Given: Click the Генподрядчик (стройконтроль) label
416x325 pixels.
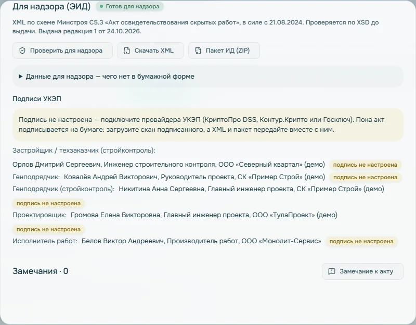Looking at the screenshot, I should (x=63, y=189).
